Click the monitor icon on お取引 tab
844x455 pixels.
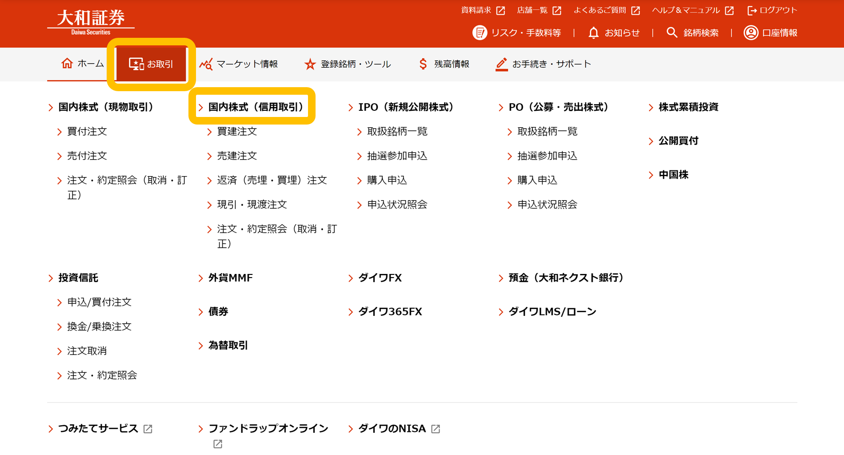[x=136, y=64]
